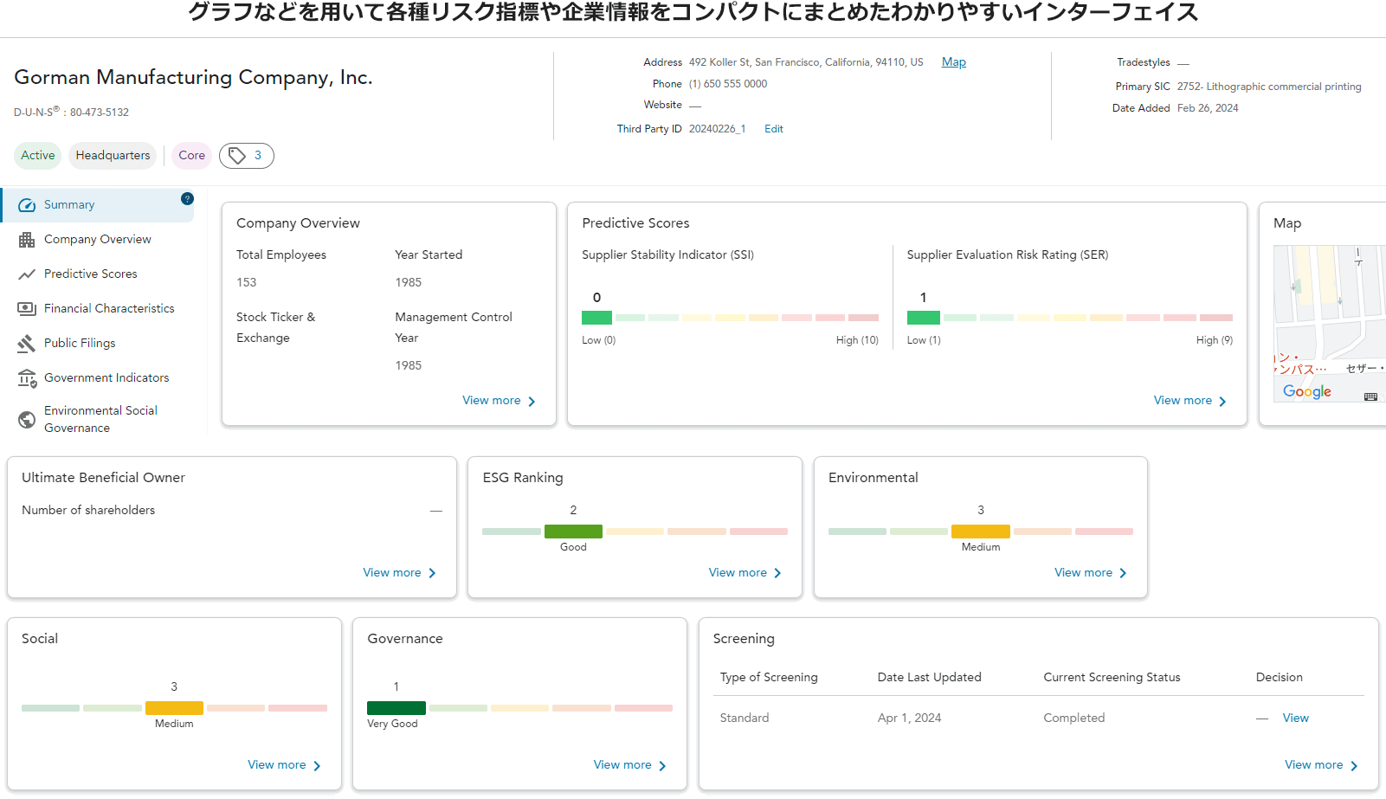
Task: Expand Ultimate Beneficial Owner via chevron
Action: click(x=432, y=574)
